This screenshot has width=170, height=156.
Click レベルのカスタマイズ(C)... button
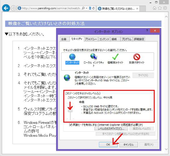point(111,129)
